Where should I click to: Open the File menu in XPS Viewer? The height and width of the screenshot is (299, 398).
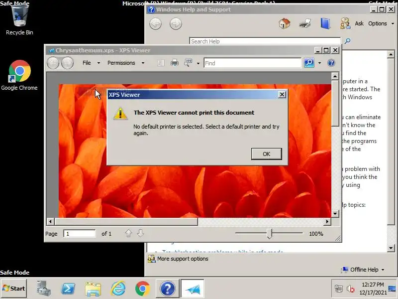pos(87,63)
